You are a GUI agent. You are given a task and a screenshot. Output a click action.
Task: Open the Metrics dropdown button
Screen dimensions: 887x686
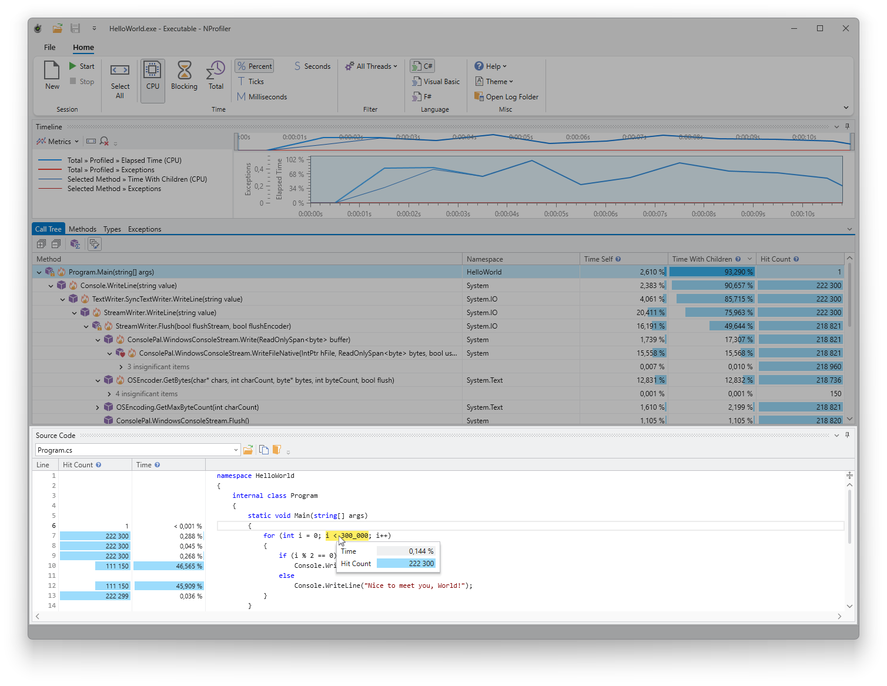(58, 142)
